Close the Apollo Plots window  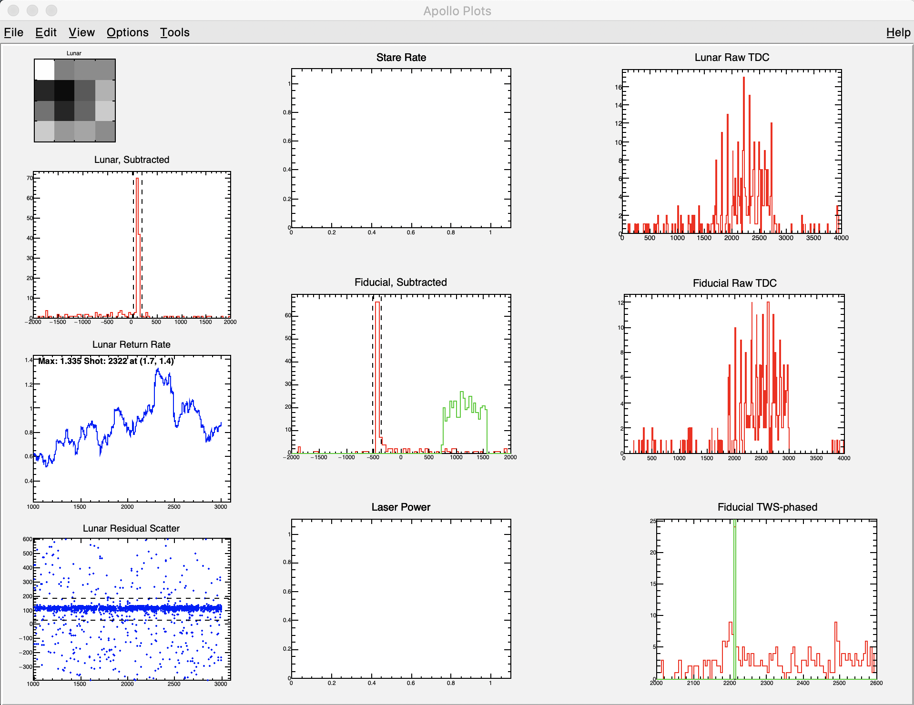pyautogui.click(x=13, y=10)
